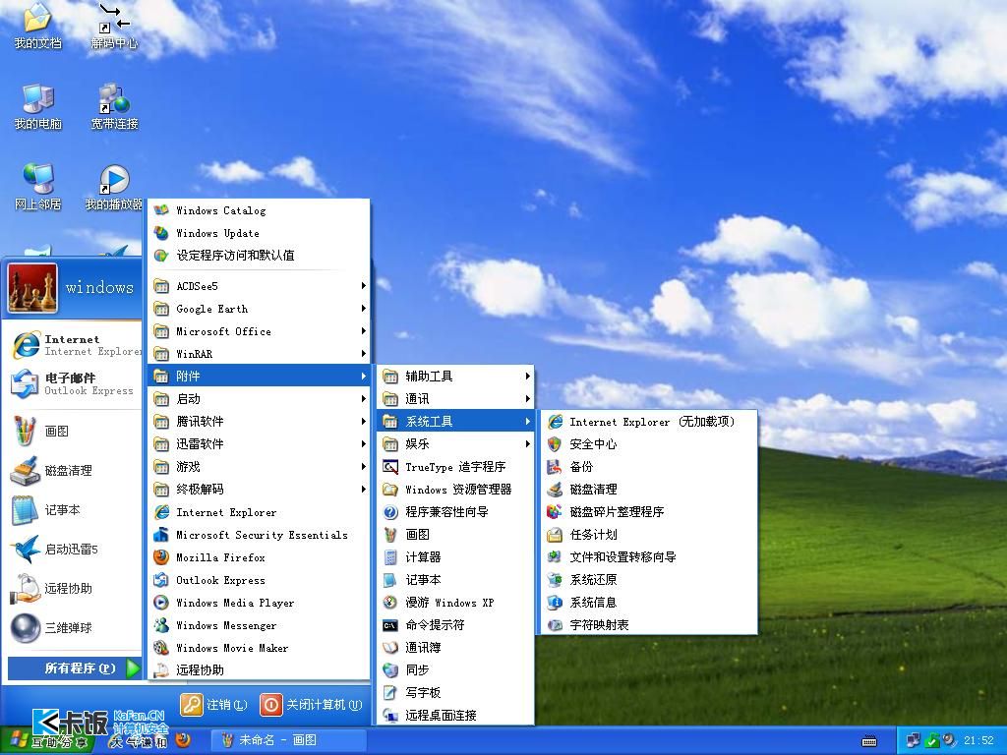Open Windows Catalog from the programs menu
Screen dimensions: 1007x755
(259, 210)
